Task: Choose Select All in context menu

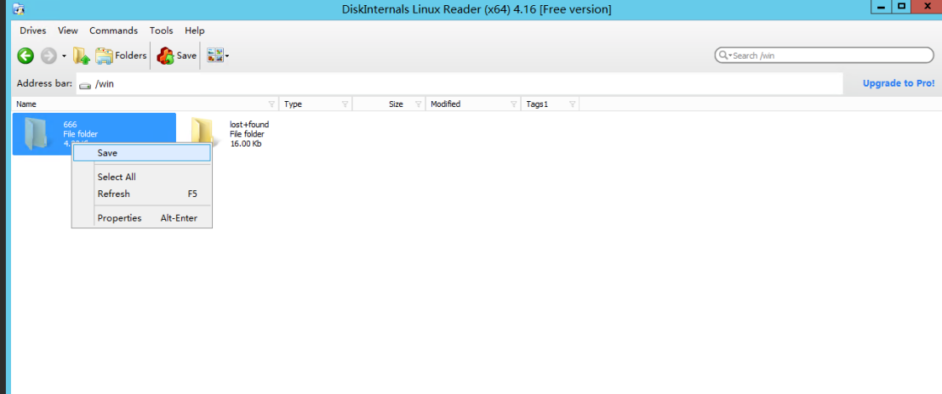Action: tap(142, 177)
